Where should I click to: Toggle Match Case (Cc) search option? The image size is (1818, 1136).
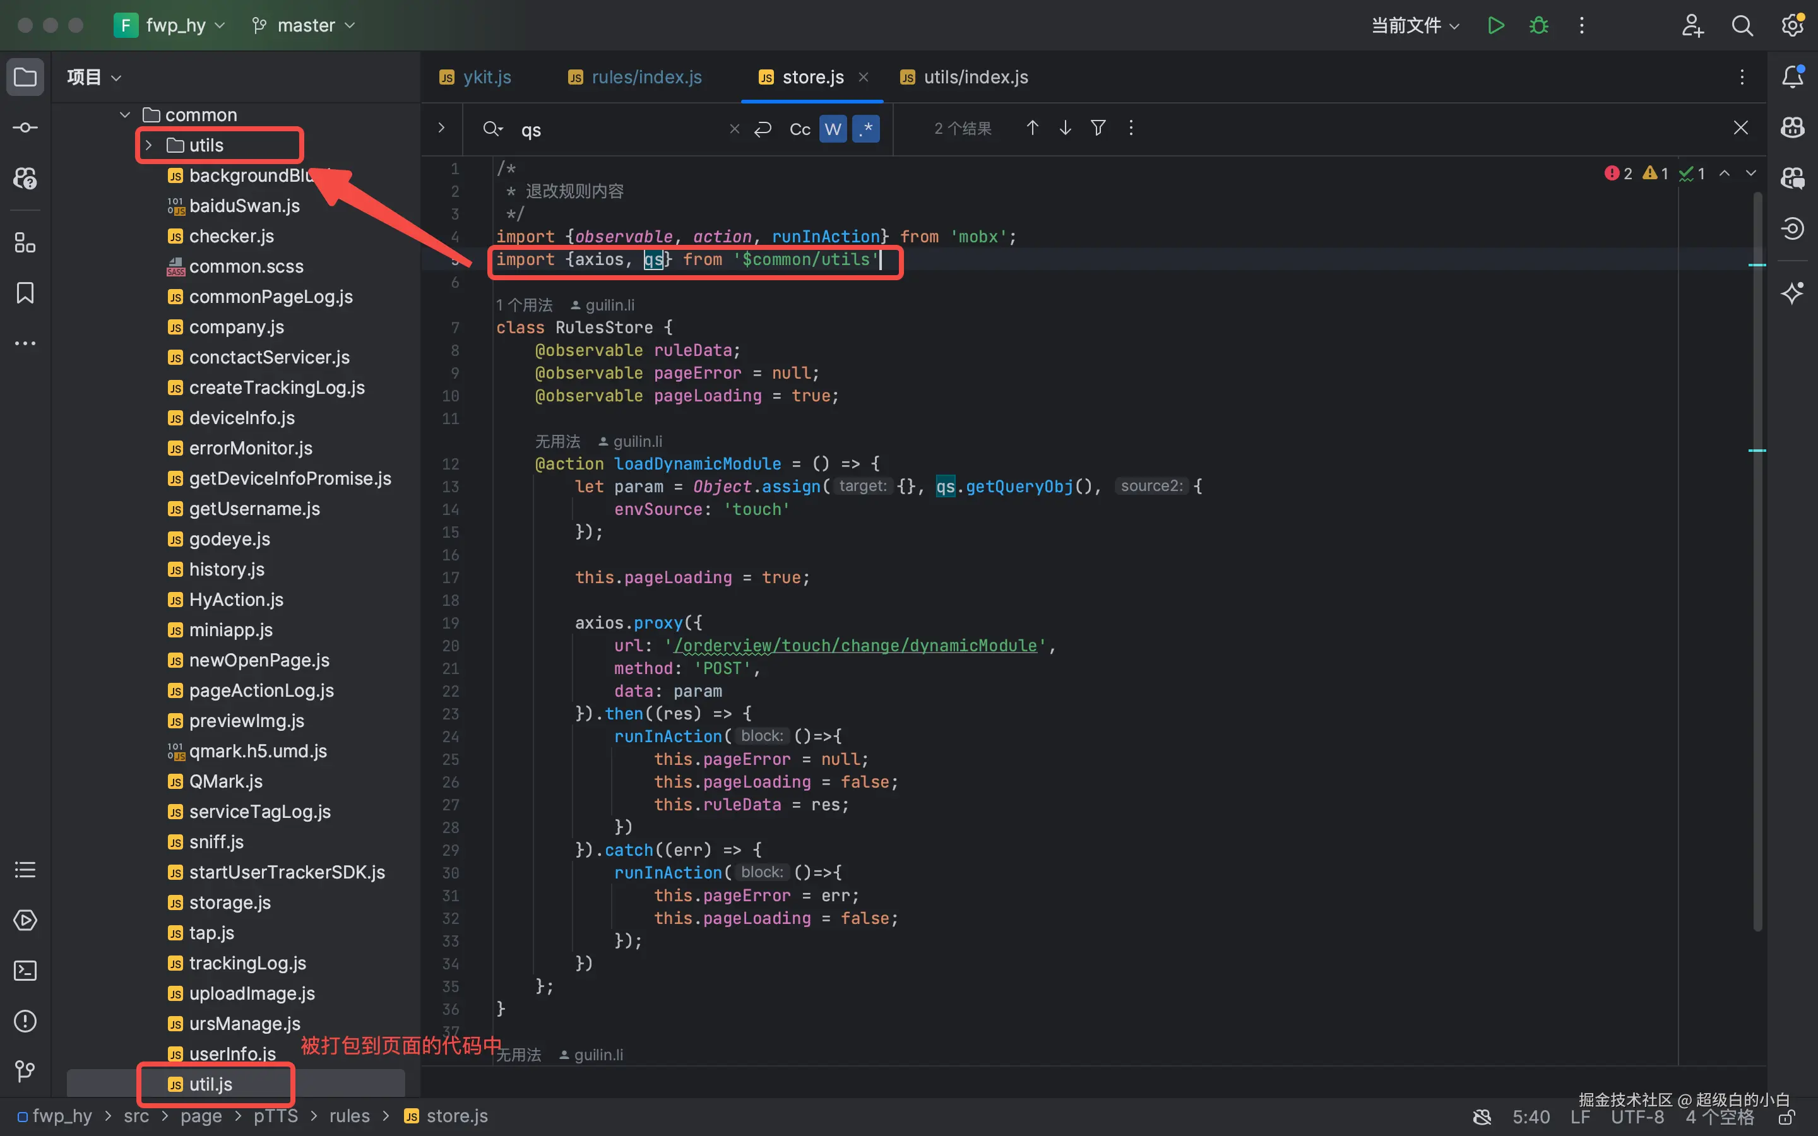point(800,129)
